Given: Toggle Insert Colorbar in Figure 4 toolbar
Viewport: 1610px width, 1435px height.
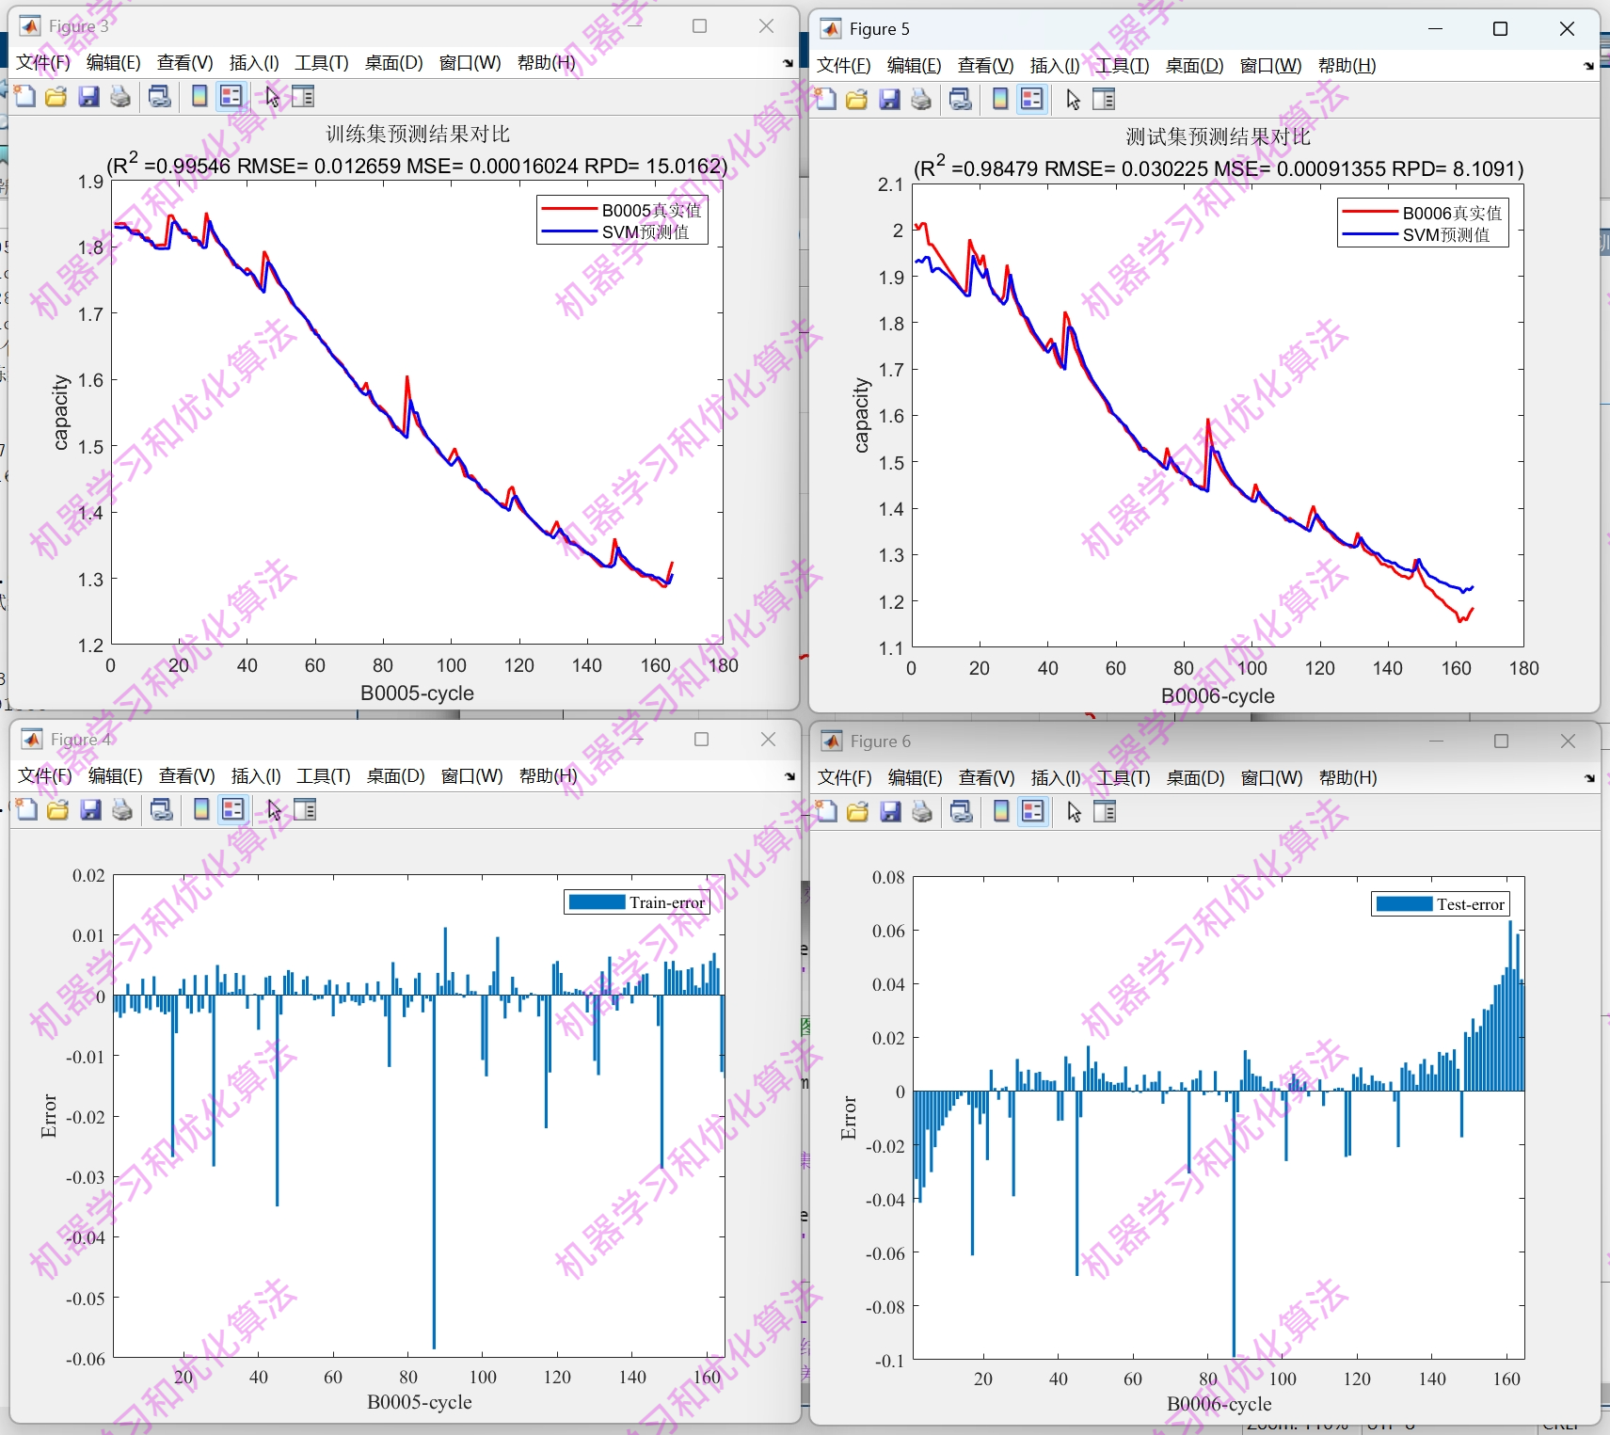Looking at the screenshot, I should point(201,809).
